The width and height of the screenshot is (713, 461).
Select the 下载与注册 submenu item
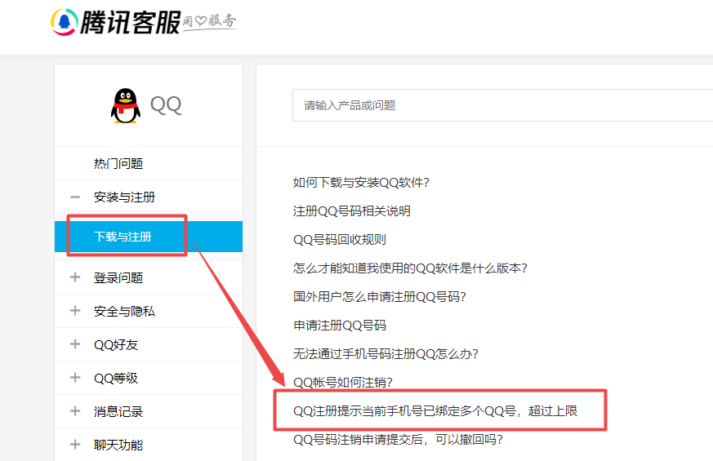[149, 237]
